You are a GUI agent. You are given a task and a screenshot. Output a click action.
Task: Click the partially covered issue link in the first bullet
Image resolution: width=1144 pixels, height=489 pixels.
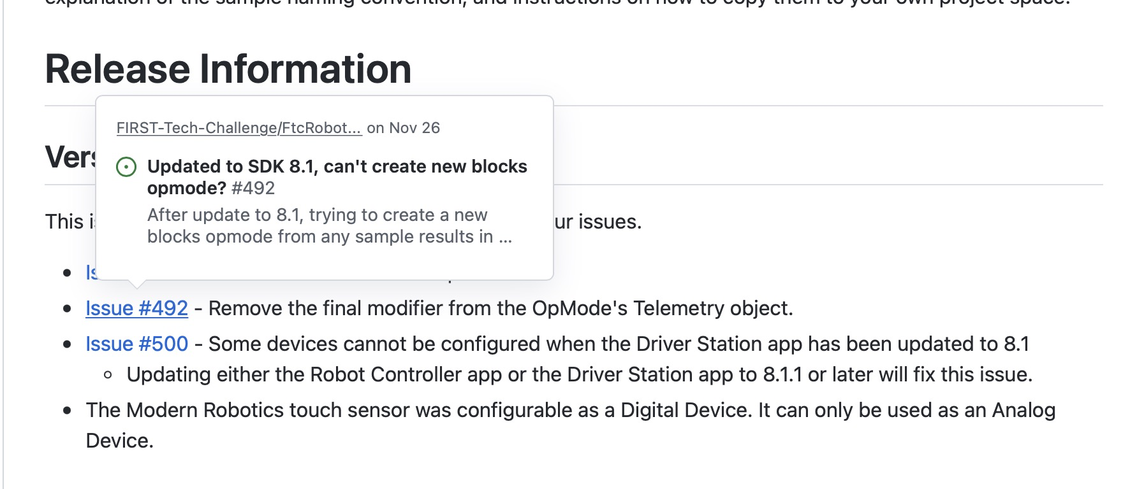(90, 273)
